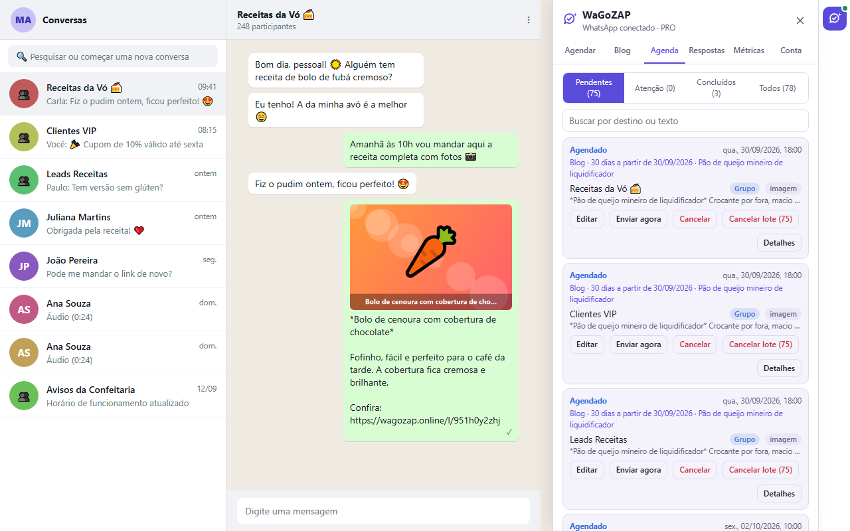Click Cancelar lote (75) on first card
This screenshot has height=531, width=850.
coord(760,219)
